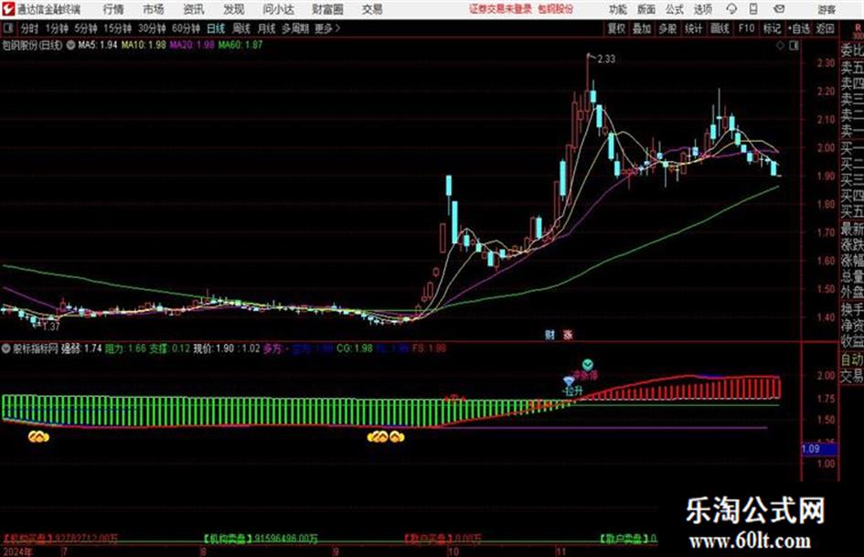The width and height of the screenshot is (864, 557).
Task: Open the 行情 menu
Action: [x=113, y=9]
